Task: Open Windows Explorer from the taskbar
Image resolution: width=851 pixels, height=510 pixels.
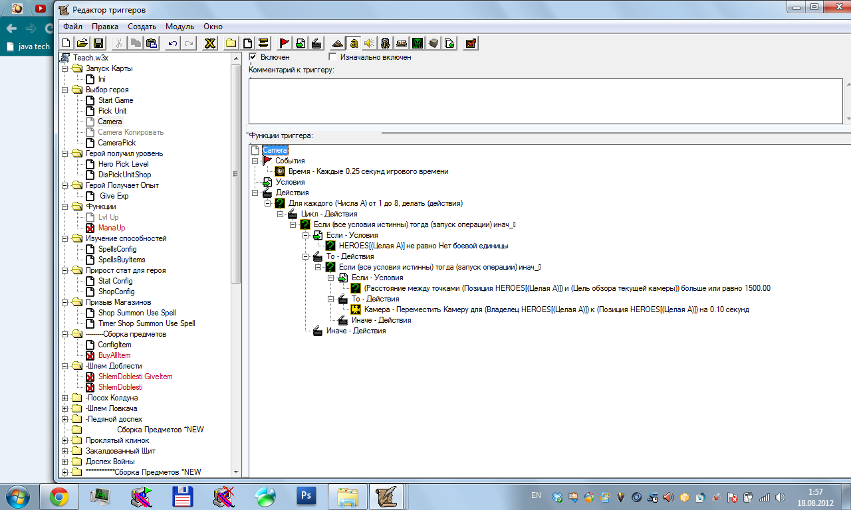Action: pos(348,496)
